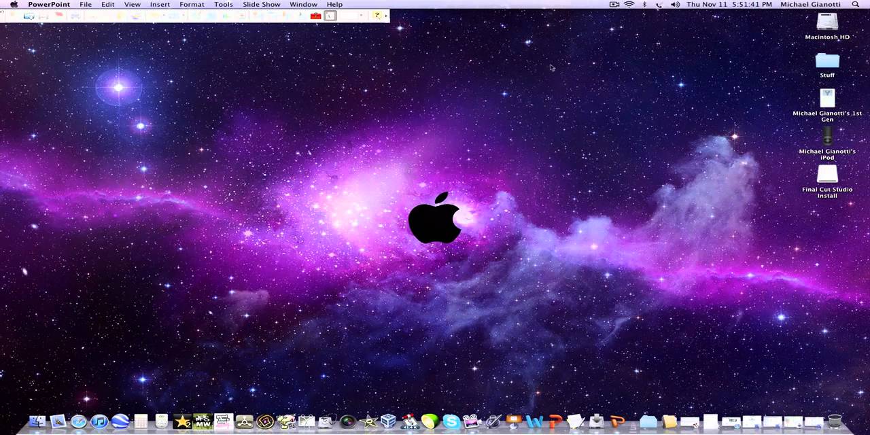The image size is (870, 435).
Task: Open the volume control in menu bar
Action: [x=675, y=5]
